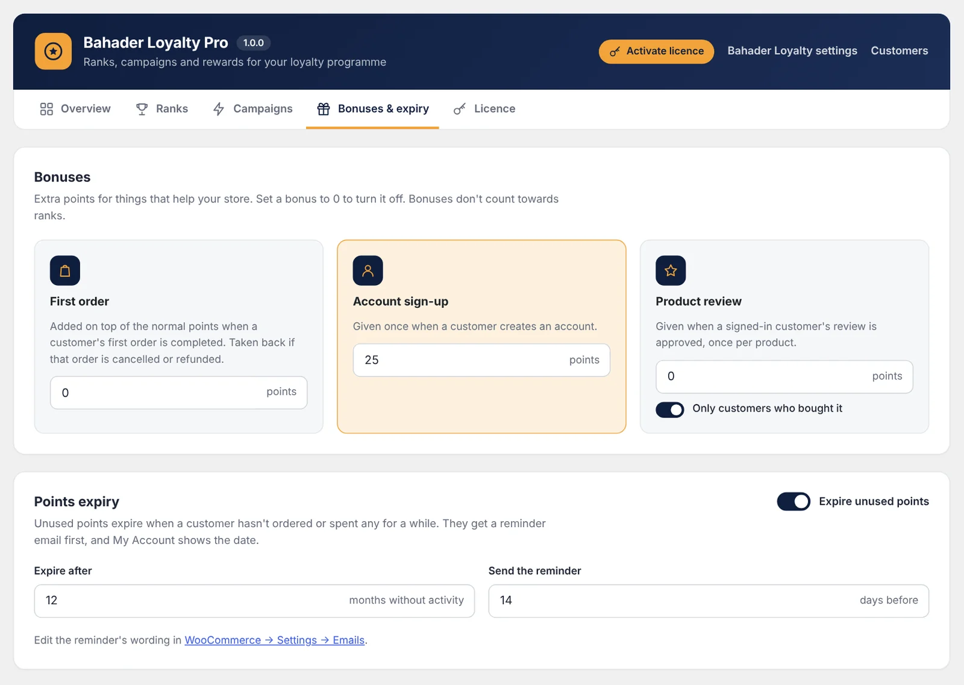Screen dimensions: 964x685
Task: Click the Product review card title
Action: (698, 301)
